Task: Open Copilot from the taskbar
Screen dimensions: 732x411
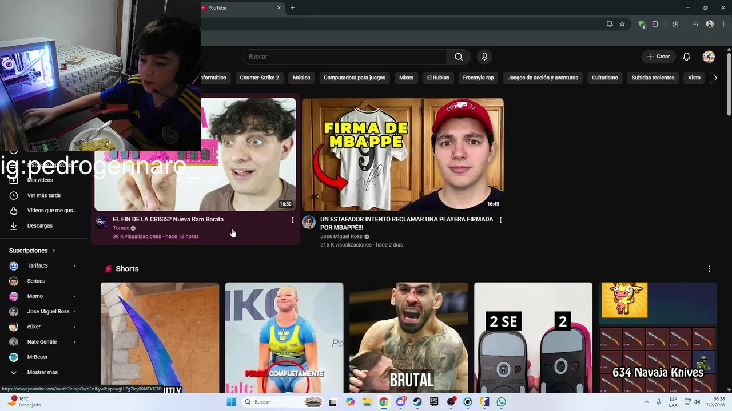Action: pos(350,402)
